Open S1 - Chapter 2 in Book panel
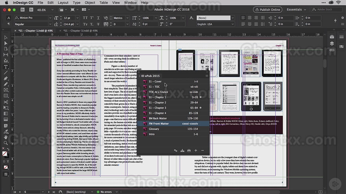This screenshot has height=194, width=346. [173, 103]
